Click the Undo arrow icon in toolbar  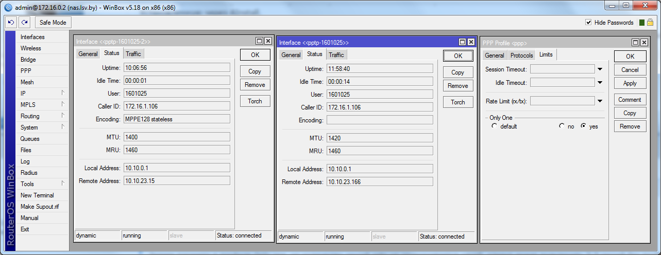pos(11,23)
